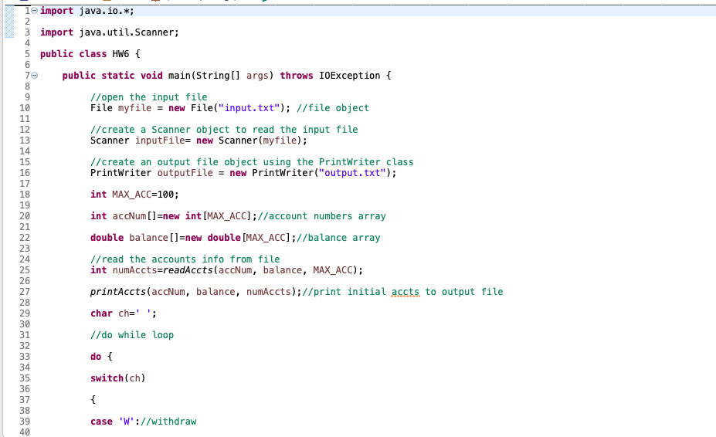Screen dimensions: 716x437
Task: Click the readAccts method call
Action: coord(188,270)
